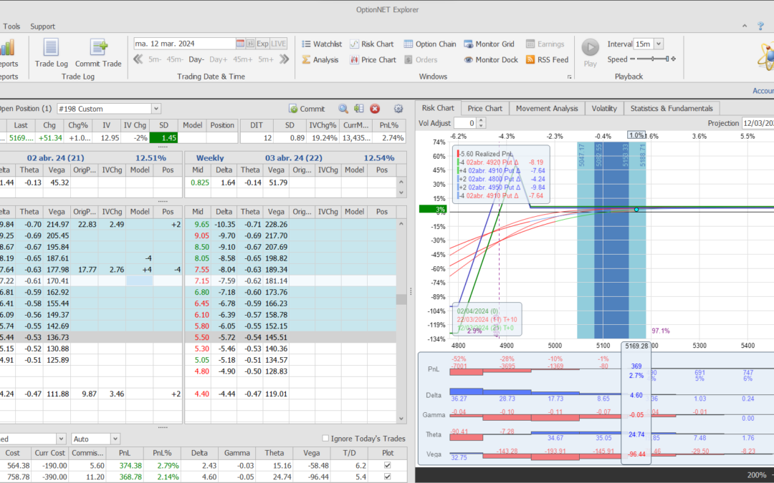This screenshot has width=774, height=483.
Task: Show the Monitor Grid window
Action: [x=489, y=44]
